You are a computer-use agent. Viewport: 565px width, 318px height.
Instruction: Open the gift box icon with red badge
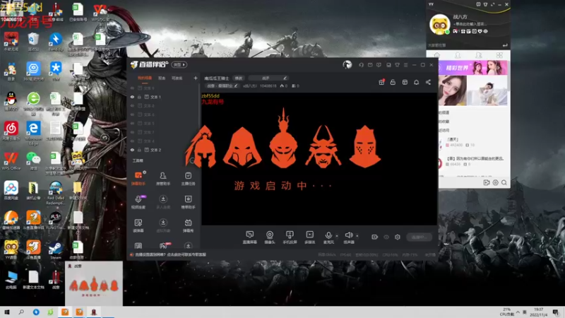pos(381,82)
